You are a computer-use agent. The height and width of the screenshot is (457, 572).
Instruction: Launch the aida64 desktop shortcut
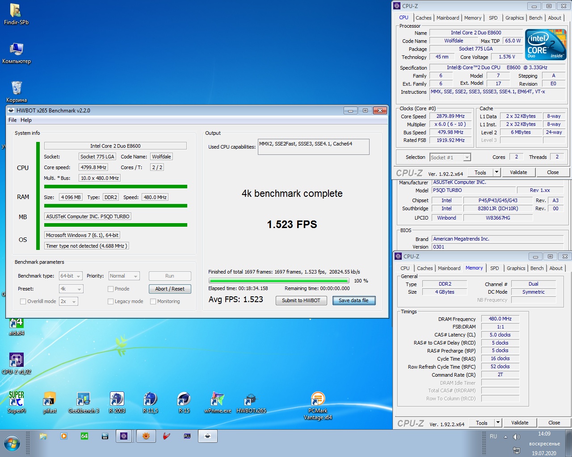[17, 326]
